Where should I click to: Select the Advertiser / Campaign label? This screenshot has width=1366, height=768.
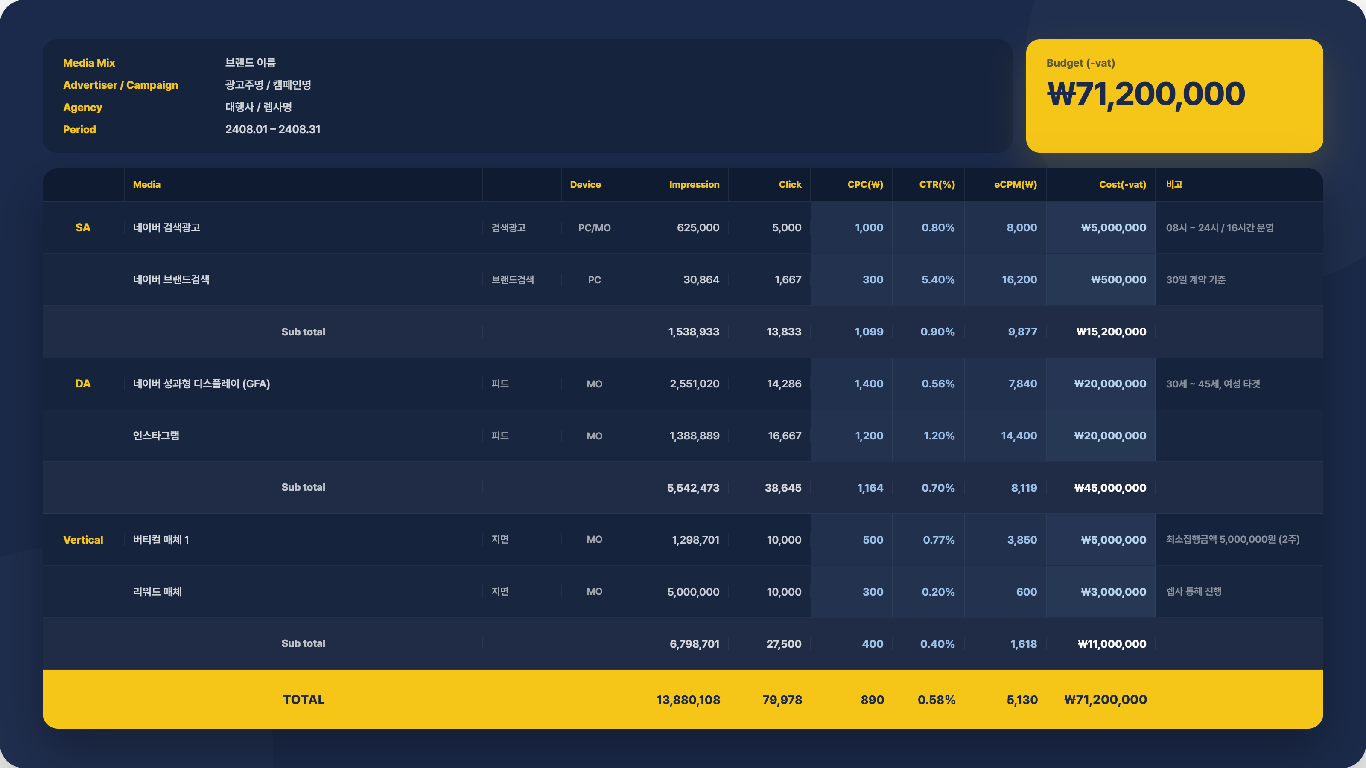pos(120,85)
